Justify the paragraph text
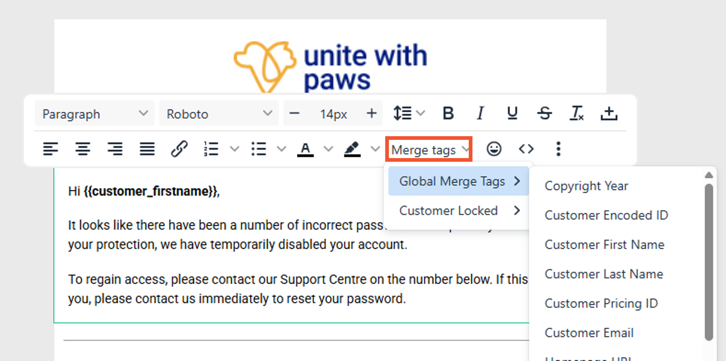Screen dimensions: 726x361 tap(147, 149)
